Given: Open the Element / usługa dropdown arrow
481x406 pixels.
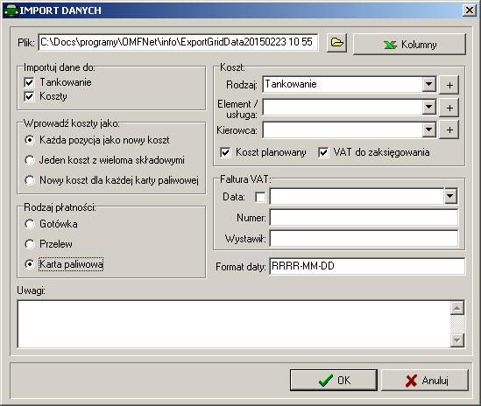Looking at the screenshot, I should click(x=428, y=107).
